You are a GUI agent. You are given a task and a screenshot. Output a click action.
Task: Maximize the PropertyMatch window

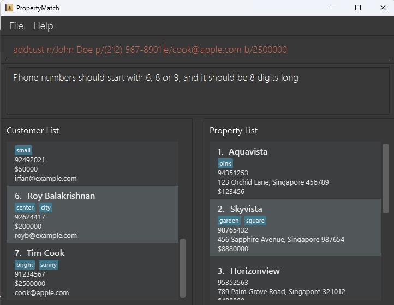tap(358, 8)
